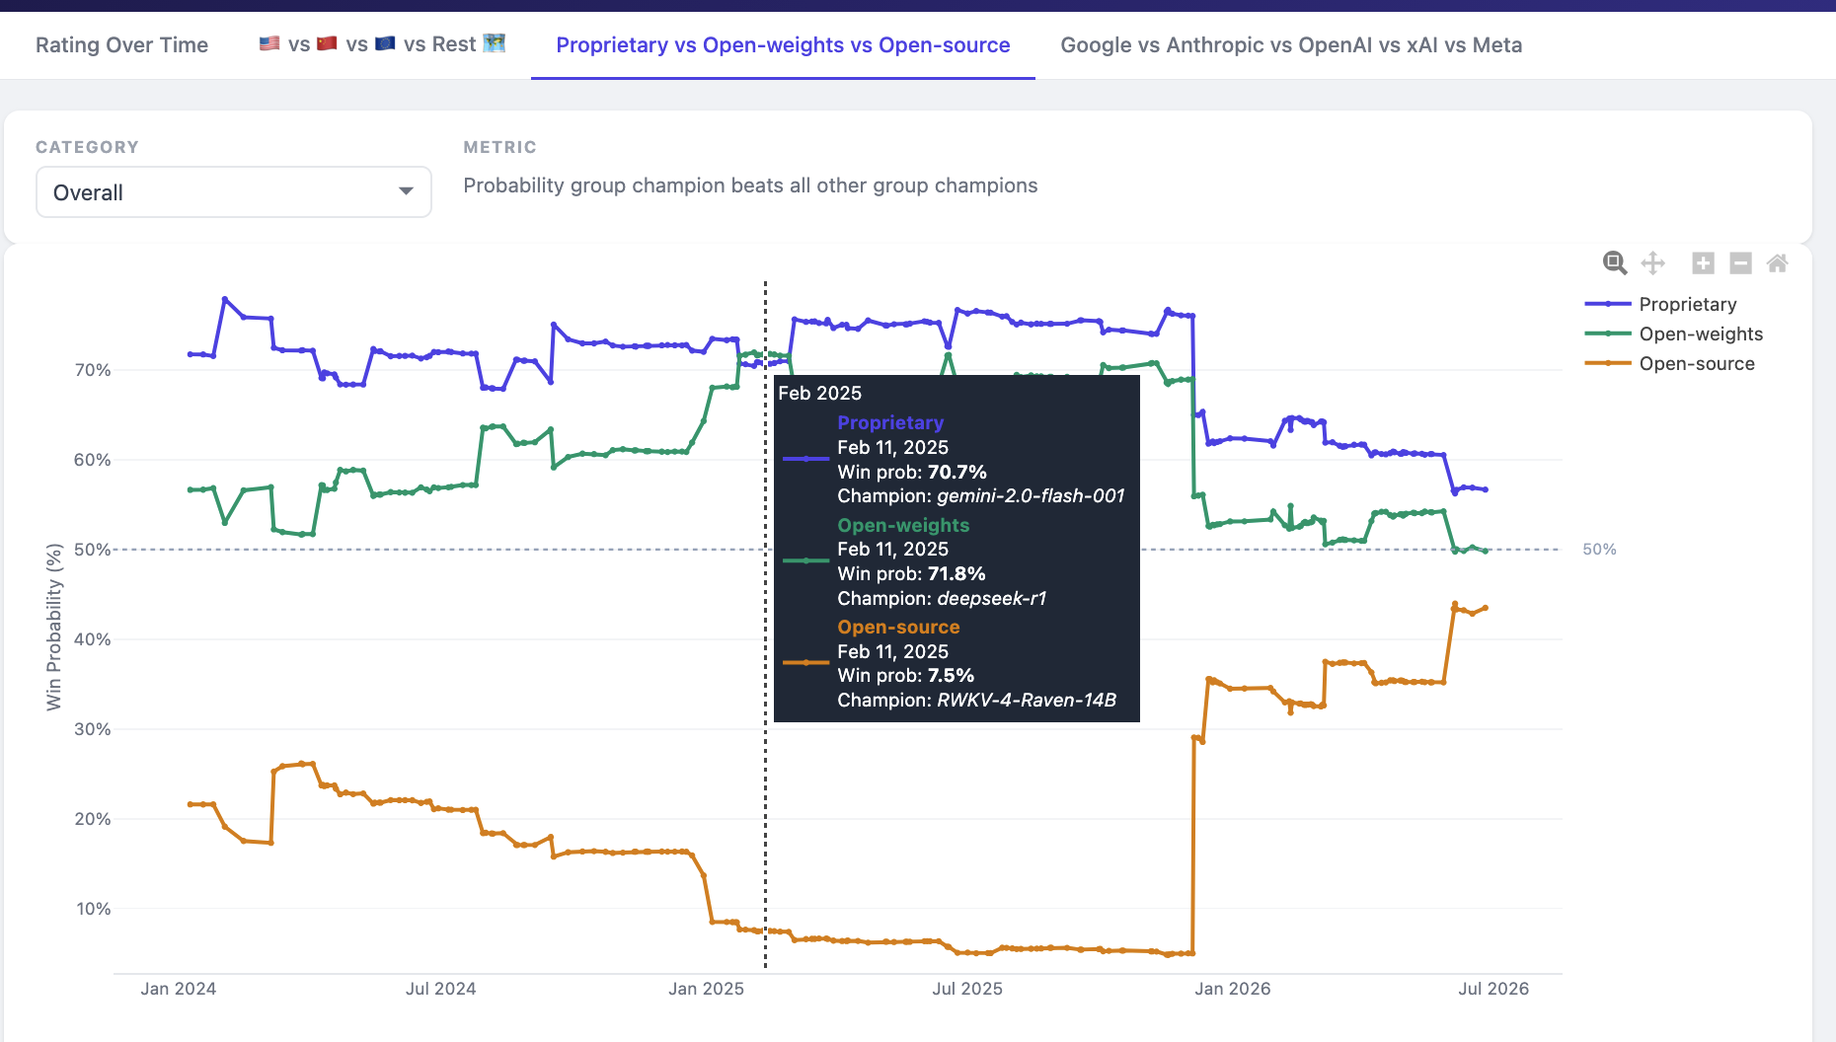Click the Win Probability (%) axis title
Image resolution: width=1836 pixels, height=1042 pixels.
[54, 627]
